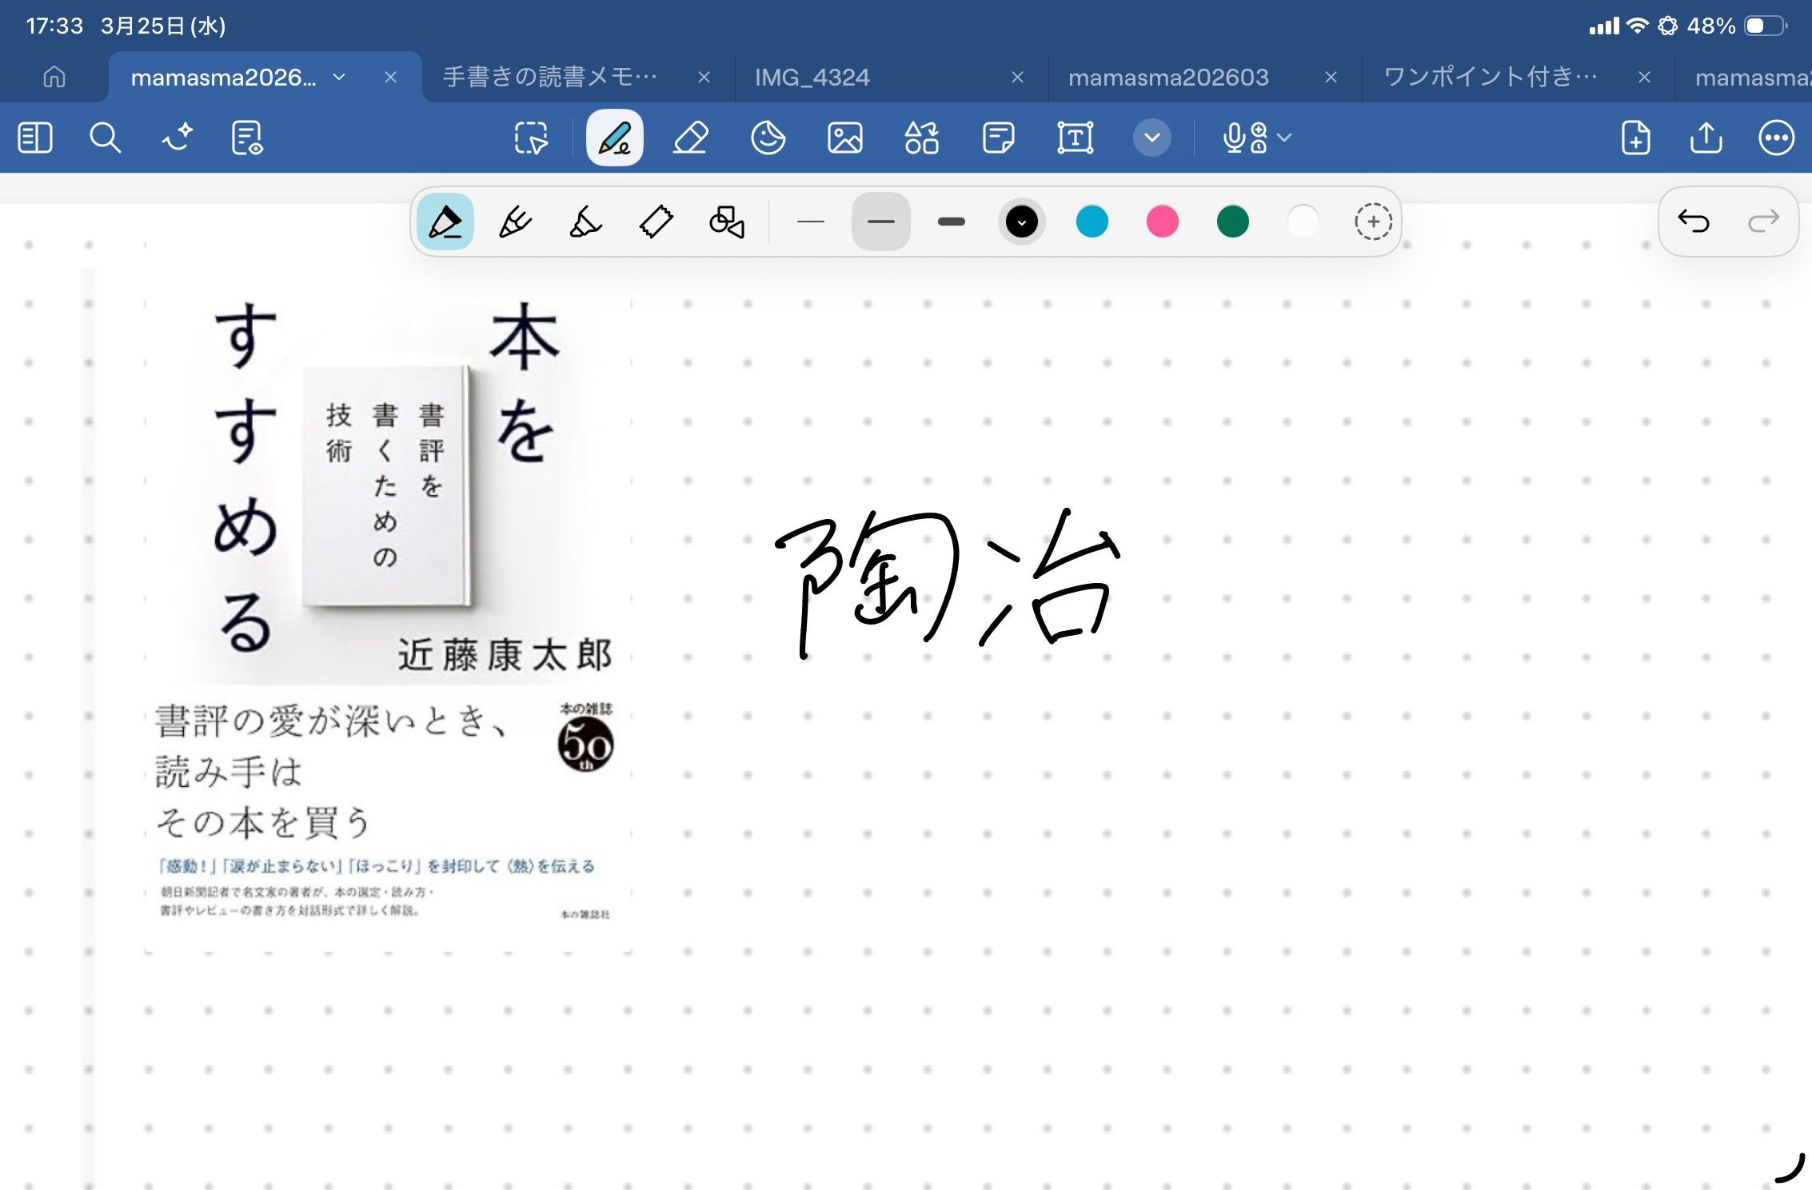Expand more tools chevron button
Image resolution: width=1812 pixels, height=1190 pixels.
(x=1151, y=138)
